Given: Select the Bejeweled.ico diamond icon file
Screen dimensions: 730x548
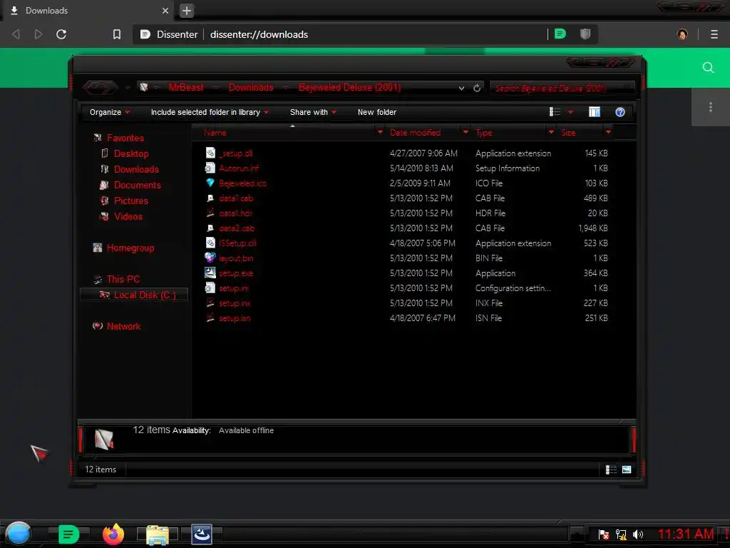Looking at the screenshot, I should (210, 183).
